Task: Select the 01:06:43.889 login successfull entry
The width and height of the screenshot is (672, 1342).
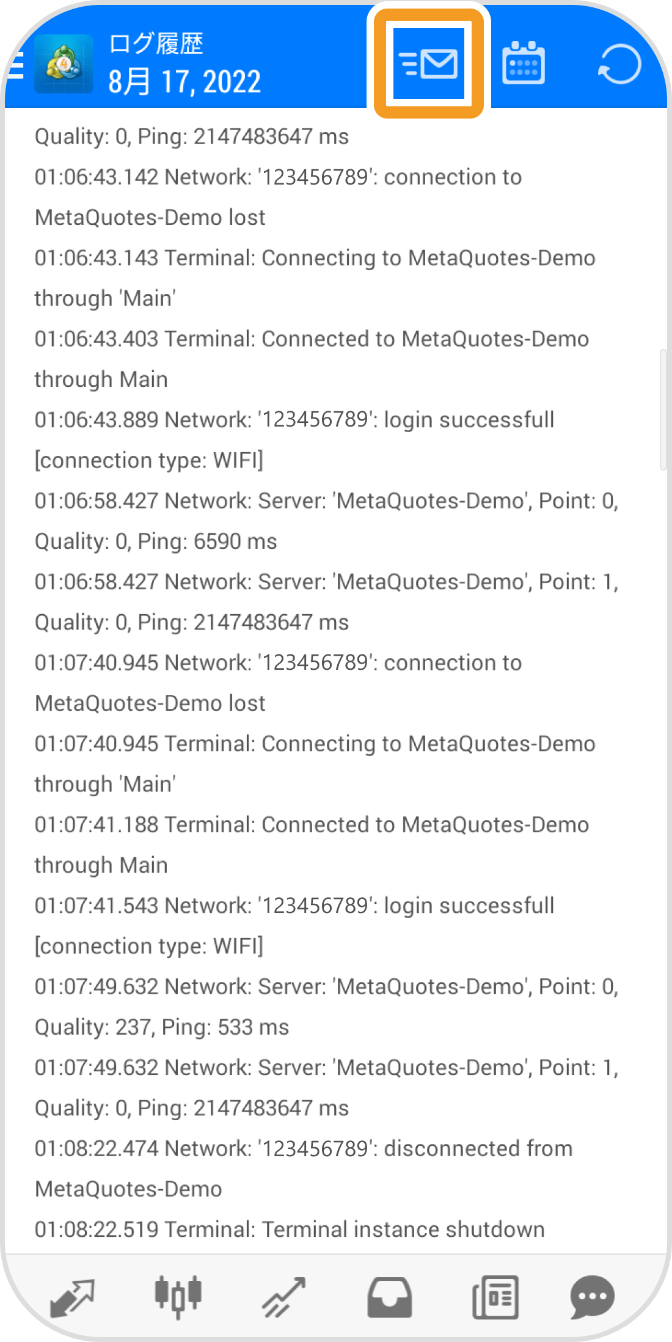Action: [x=294, y=440]
